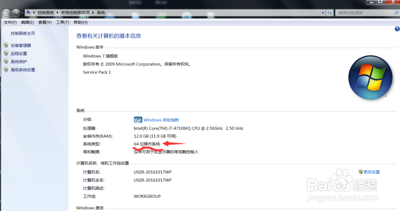Viewport: 400px width, 211px height.
Task: Click the 搜索控制面板 search field
Action: click(x=365, y=13)
